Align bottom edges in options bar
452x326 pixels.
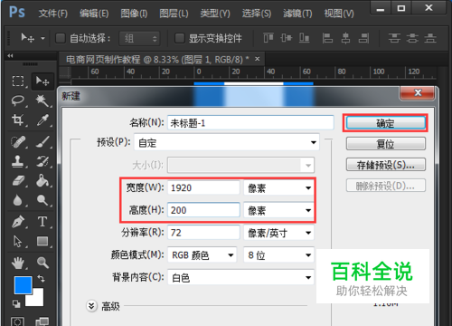click(x=304, y=38)
